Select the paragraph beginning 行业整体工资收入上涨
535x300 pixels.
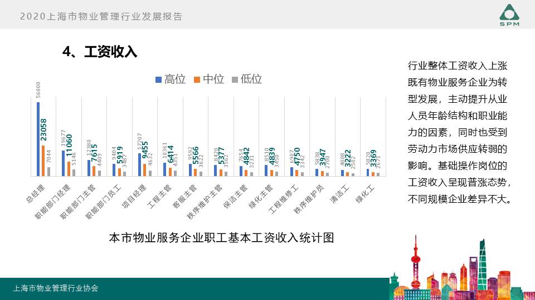[460, 132]
